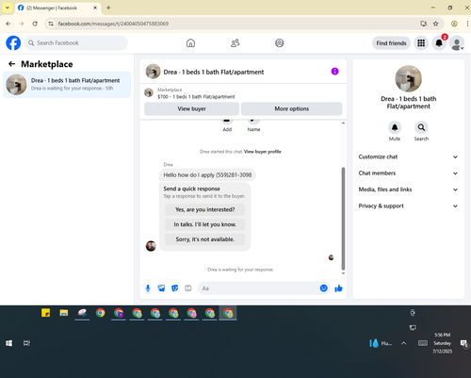
Task: Open the Facebook logo home link
Action: point(13,43)
